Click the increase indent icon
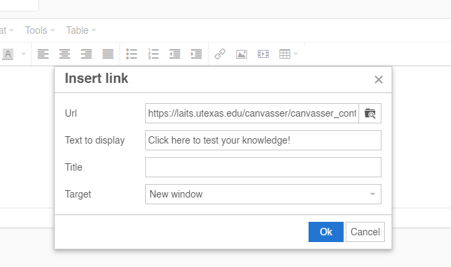Viewport: 451px width, 267px height. 196,54
